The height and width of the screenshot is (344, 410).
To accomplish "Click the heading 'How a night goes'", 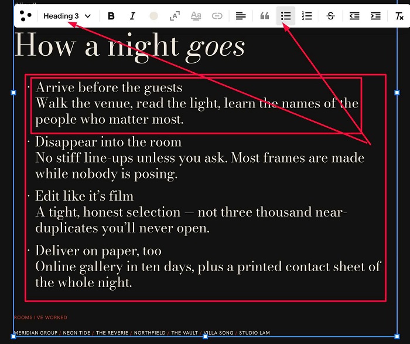I will point(129,46).
